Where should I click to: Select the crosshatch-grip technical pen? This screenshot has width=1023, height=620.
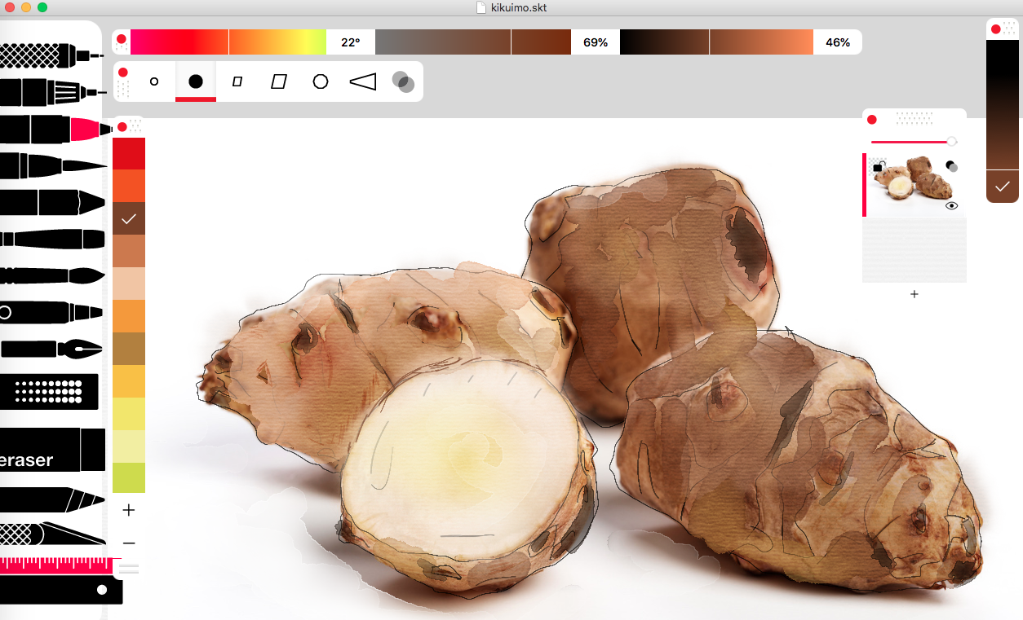49,55
